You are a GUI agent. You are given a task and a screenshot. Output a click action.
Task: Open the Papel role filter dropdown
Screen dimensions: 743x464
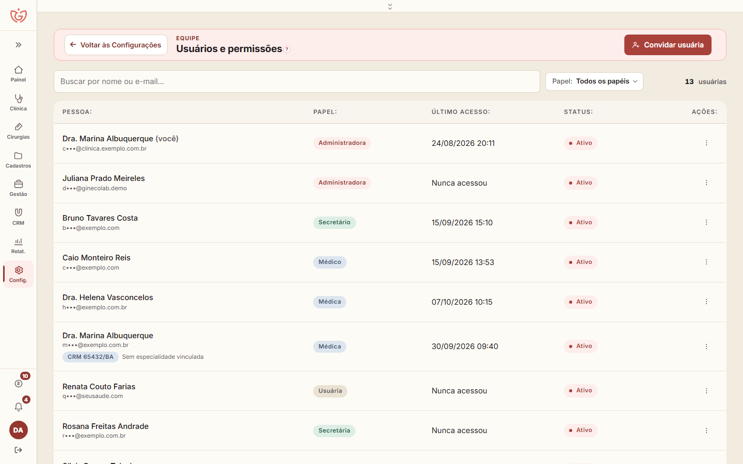tap(594, 81)
